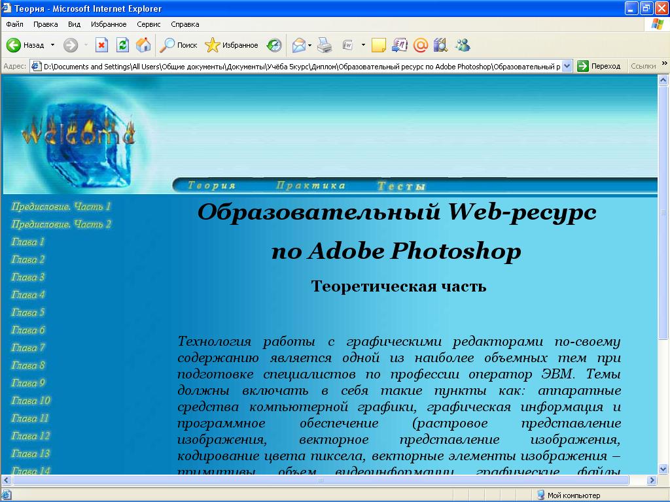Go to the Home page house icon
Image resolution: width=670 pixels, height=502 pixels.
pos(143,45)
